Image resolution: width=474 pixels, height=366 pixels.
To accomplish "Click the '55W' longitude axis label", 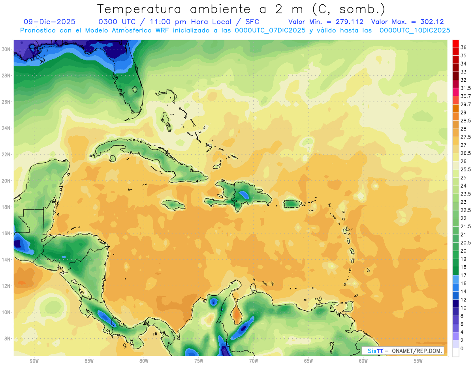I will pos(418,361).
